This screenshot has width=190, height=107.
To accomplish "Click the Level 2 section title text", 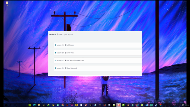I will coord(66,34).
